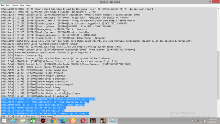Open the Windows Start button

pos(4,121)
